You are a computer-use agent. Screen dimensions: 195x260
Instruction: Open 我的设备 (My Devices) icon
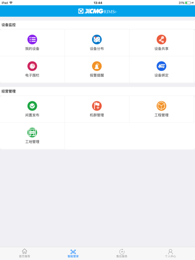32,40
